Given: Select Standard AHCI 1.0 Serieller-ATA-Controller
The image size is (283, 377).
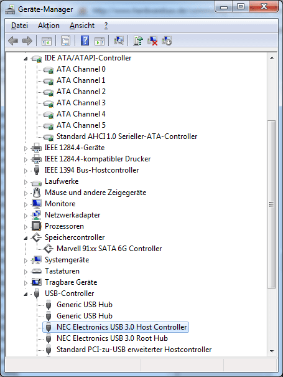Looking at the screenshot, I should (x=127, y=136).
